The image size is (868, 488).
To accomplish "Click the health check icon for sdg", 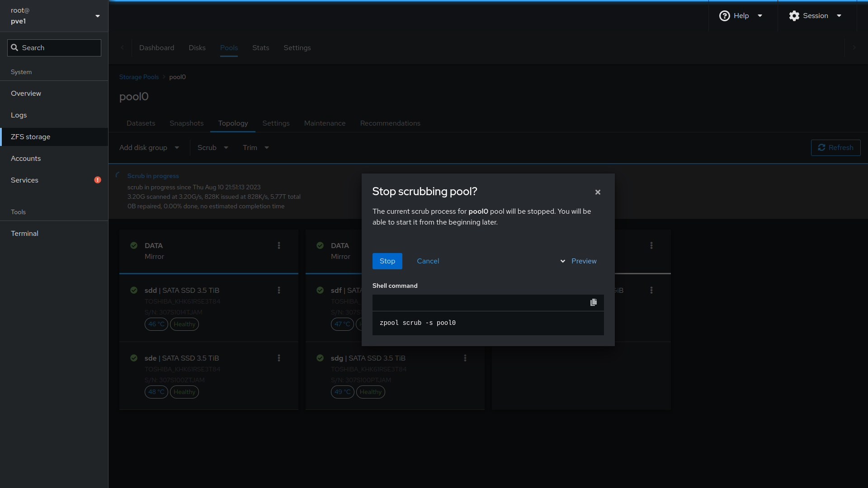I will tap(320, 358).
